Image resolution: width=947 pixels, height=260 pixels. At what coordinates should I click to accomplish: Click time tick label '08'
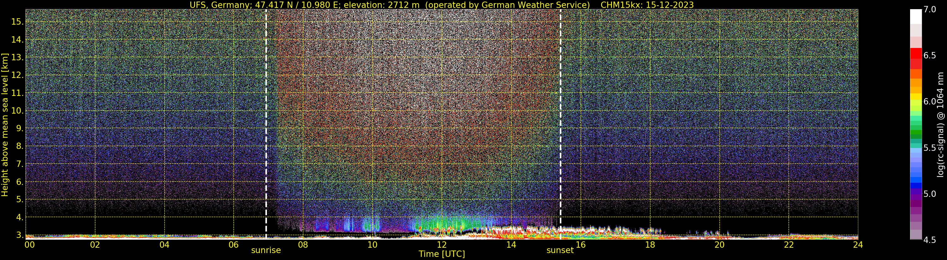(x=303, y=245)
